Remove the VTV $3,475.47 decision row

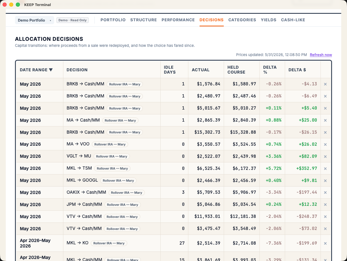[325, 229]
